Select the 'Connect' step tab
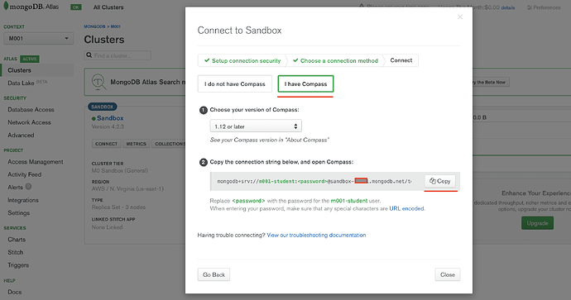The image size is (571, 300). click(401, 60)
